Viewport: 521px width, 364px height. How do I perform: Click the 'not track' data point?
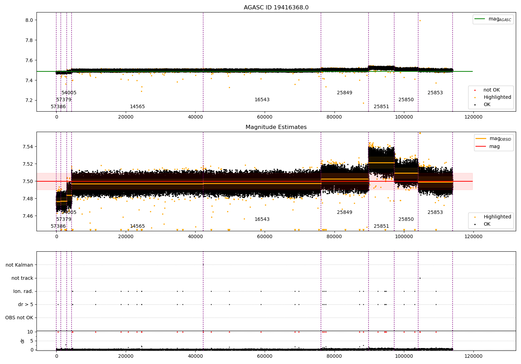coord(420,278)
